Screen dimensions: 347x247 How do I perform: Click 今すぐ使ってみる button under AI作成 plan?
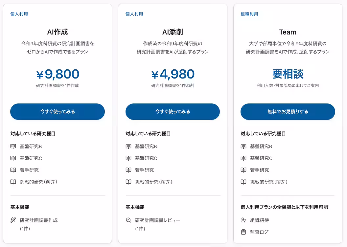(57, 112)
